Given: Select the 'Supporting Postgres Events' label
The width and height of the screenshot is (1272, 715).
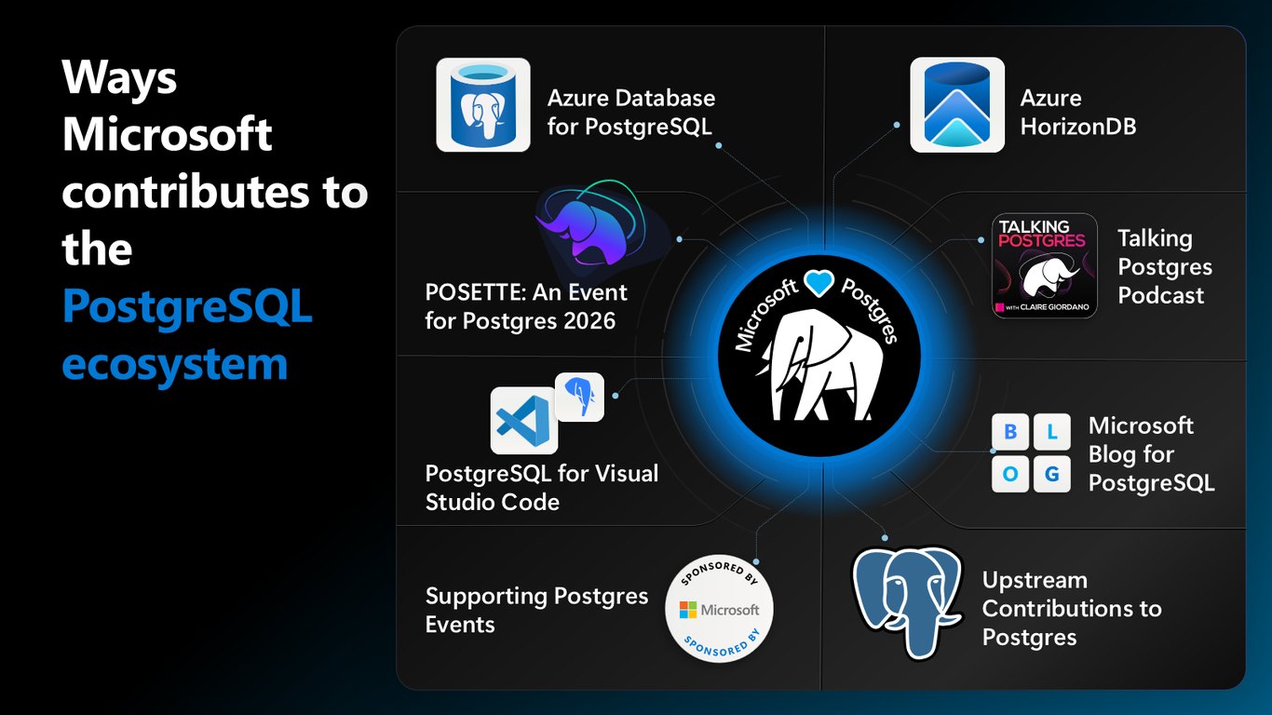Looking at the screenshot, I should click(x=536, y=610).
